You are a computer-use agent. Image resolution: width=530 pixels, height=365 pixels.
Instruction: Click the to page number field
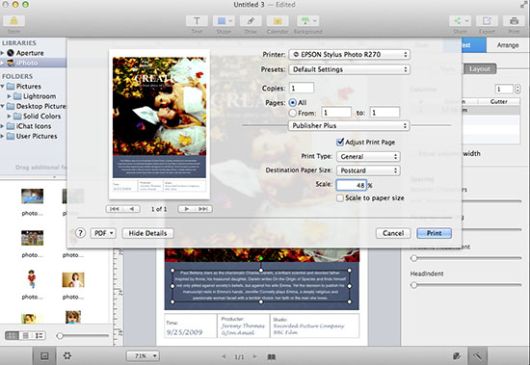pyautogui.click(x=385, y=113)
